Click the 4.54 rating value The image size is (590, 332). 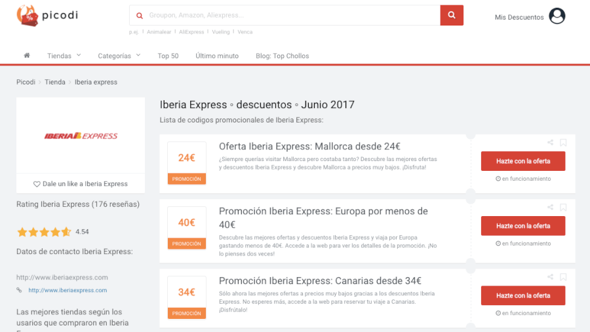(82, 232)
